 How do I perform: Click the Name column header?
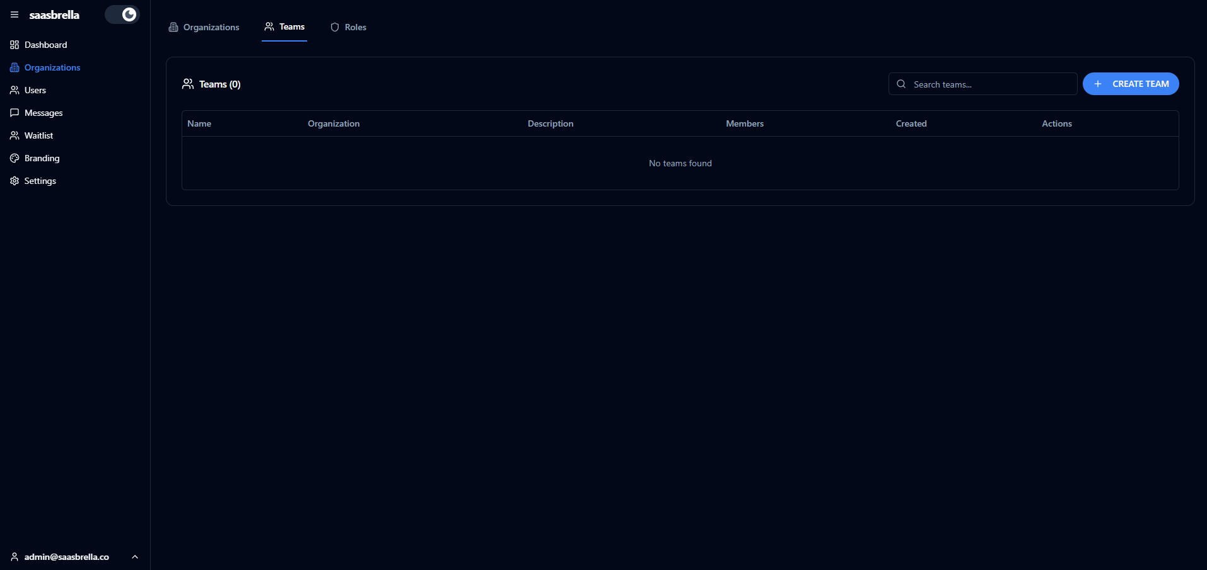[199, 123]
